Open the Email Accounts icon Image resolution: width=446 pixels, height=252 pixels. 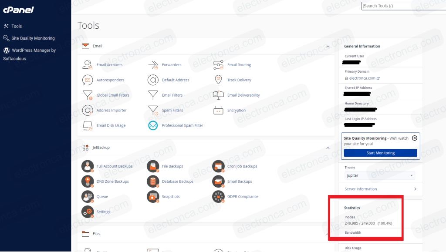pos(88,65)
